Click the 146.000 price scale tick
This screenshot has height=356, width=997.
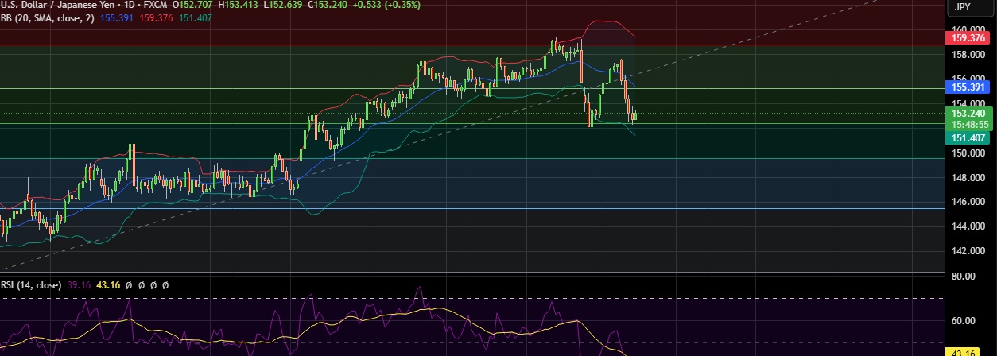click(968, 203)
